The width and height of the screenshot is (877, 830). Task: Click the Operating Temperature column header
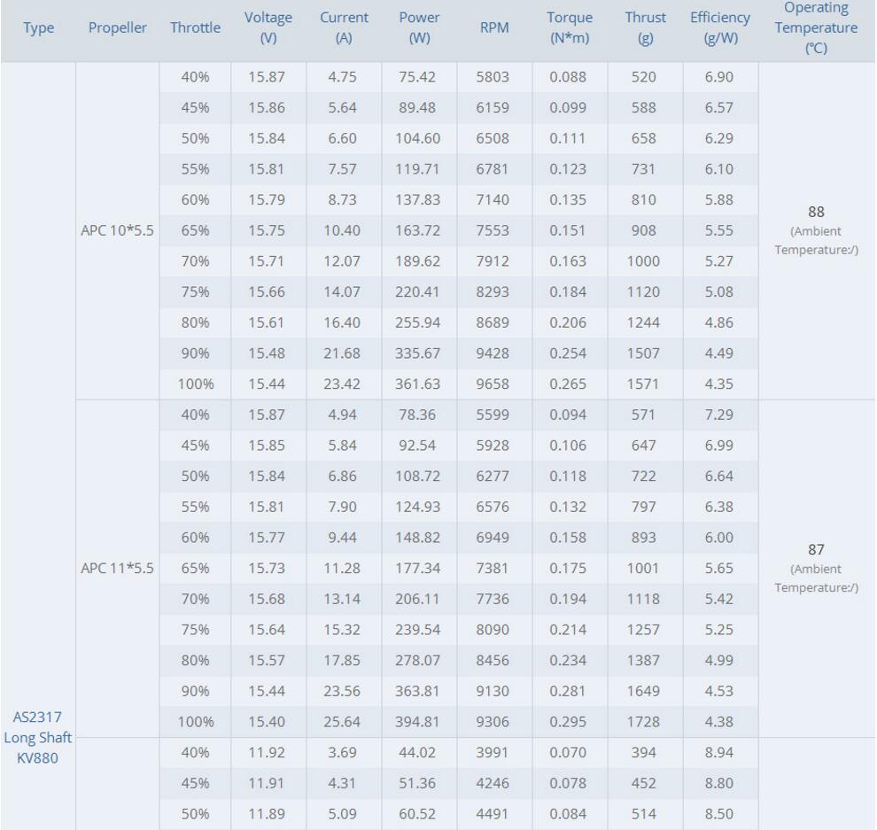tap(816, 28)
